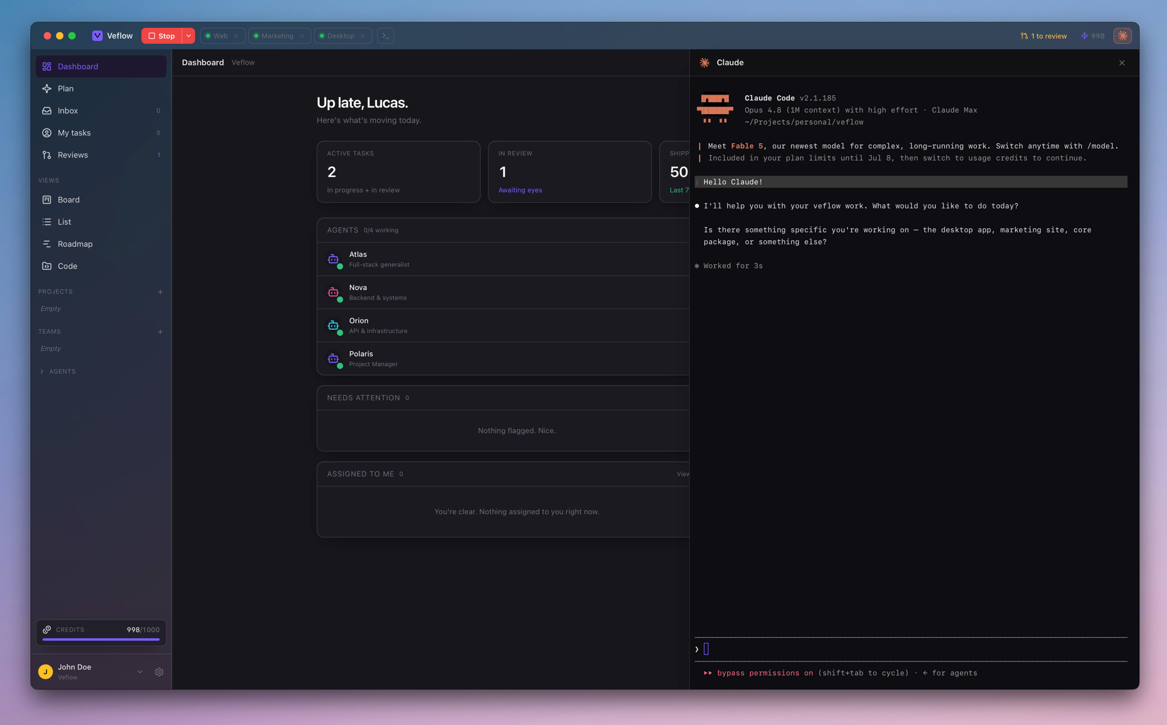The image size is (1167, 725).
Task: Open My tasks in the sidebar
Action: 101,133
